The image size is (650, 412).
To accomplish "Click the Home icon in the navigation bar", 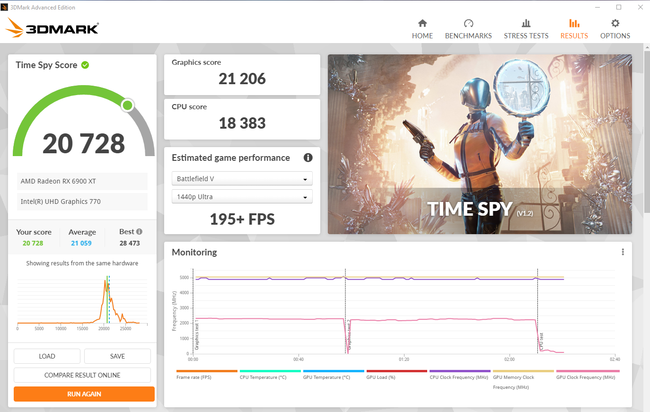I will pyautogui.click(x=422, y=23).
